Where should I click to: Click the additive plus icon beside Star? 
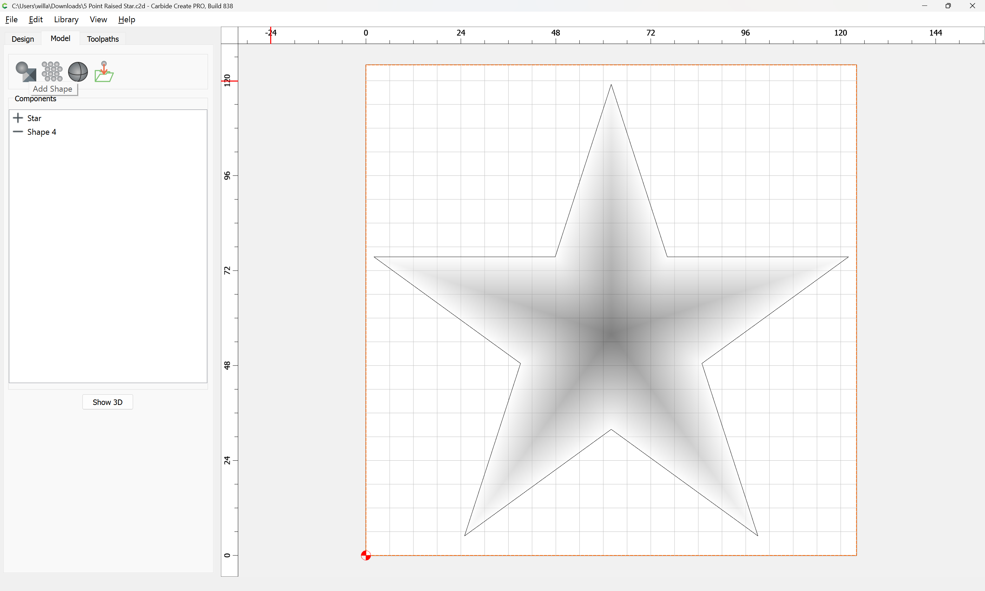pyautogui.click(x=18, y=118)
